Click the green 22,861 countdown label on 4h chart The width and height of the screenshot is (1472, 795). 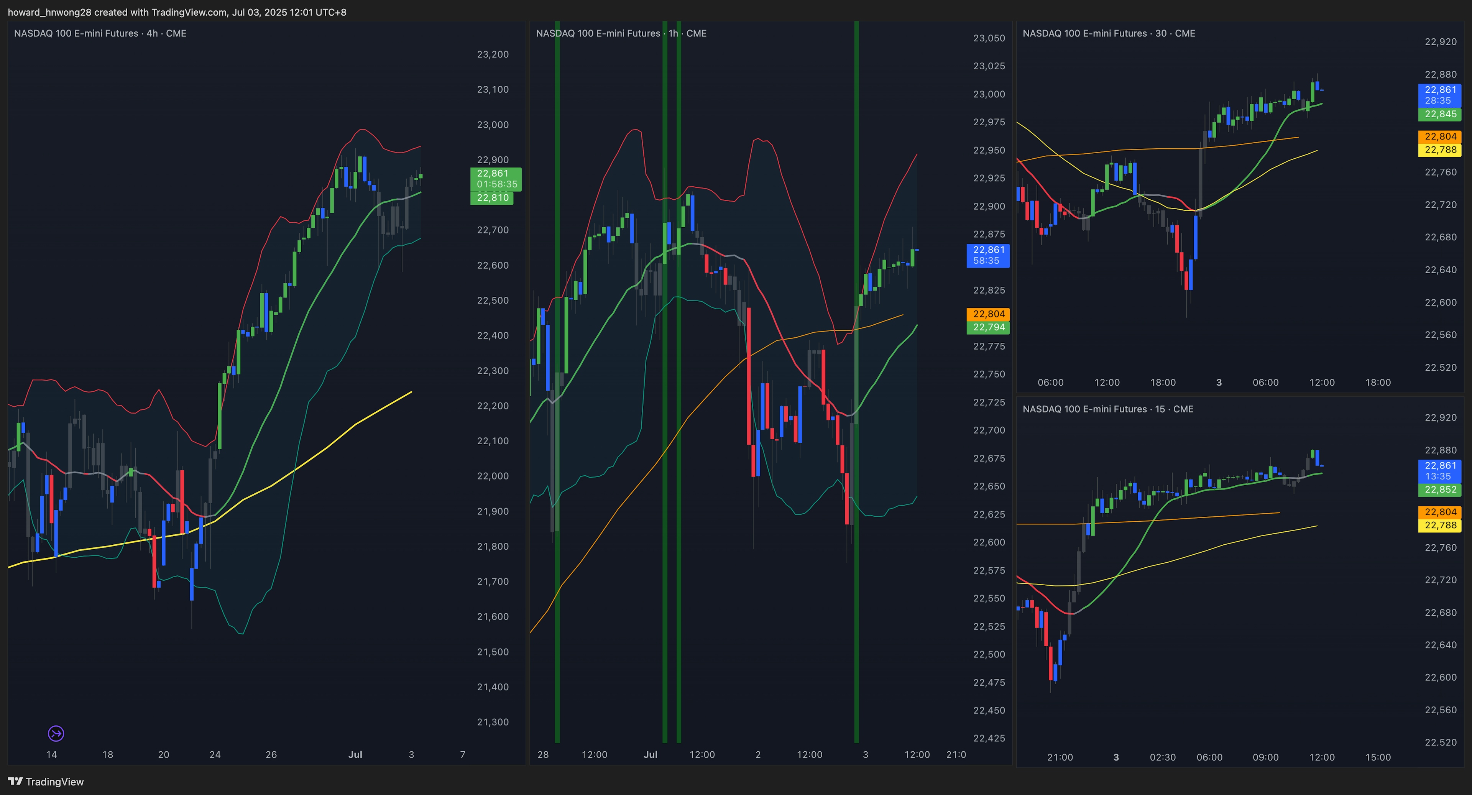point(496,179)
